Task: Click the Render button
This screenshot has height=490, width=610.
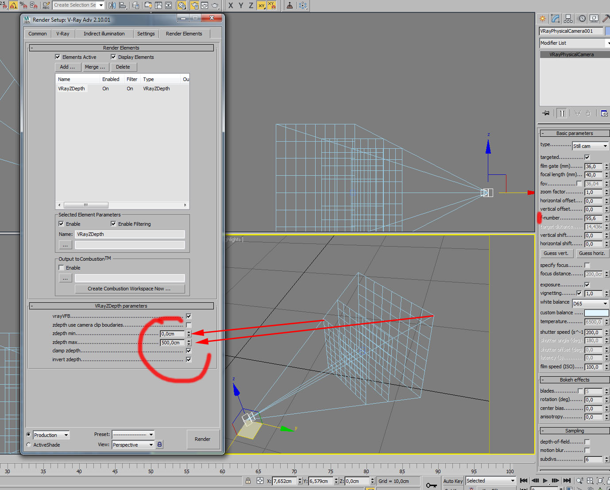Action: pyautogui.click(x=203, y=439)
